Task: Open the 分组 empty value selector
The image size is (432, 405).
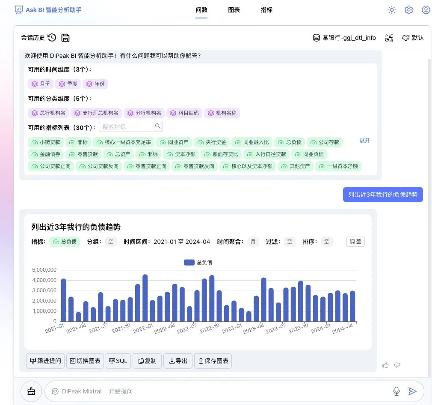Action: [x=111, y=242]
